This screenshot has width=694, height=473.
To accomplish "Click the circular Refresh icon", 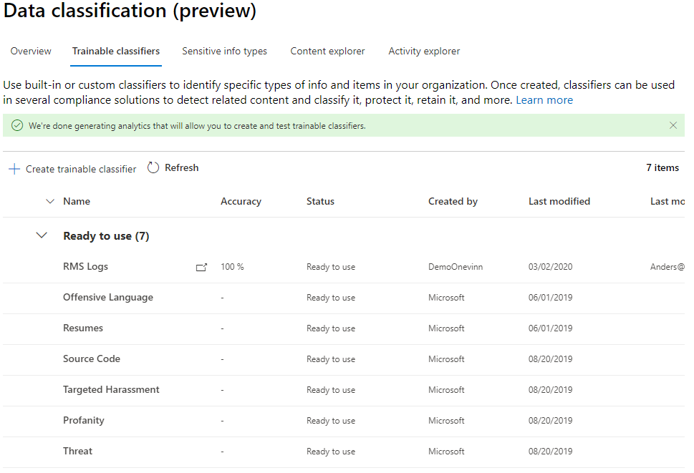I will click(x=153, y=168).
